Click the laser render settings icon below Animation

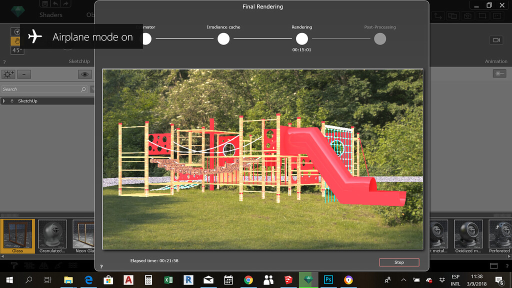498,73
